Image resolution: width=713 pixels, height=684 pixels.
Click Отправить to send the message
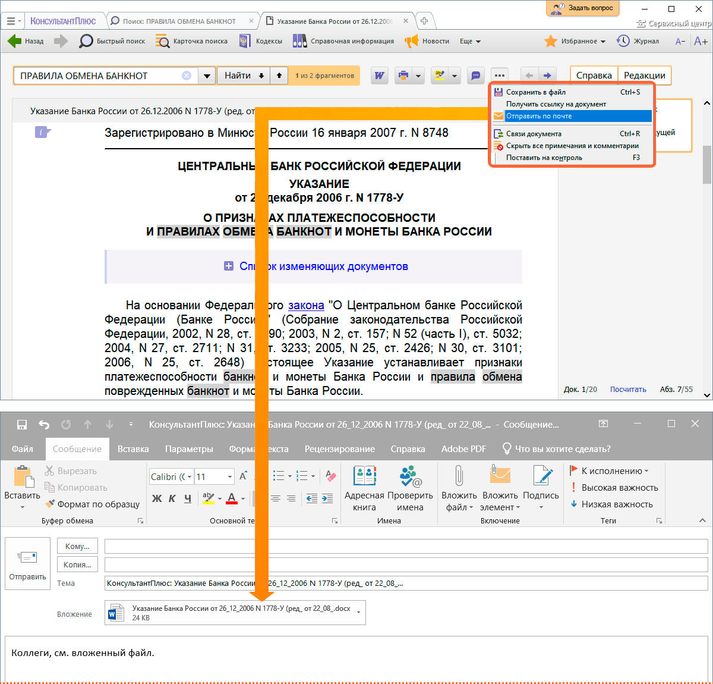27,563
